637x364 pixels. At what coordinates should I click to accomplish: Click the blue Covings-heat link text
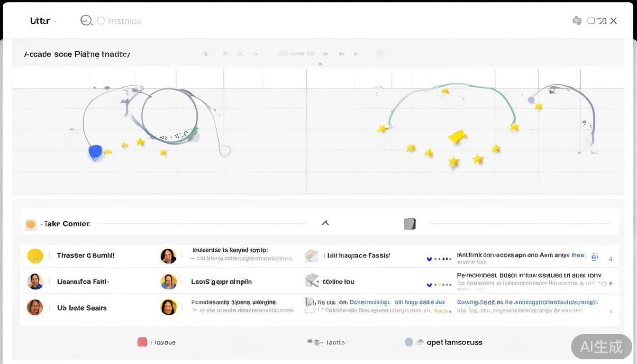(527, 302)
